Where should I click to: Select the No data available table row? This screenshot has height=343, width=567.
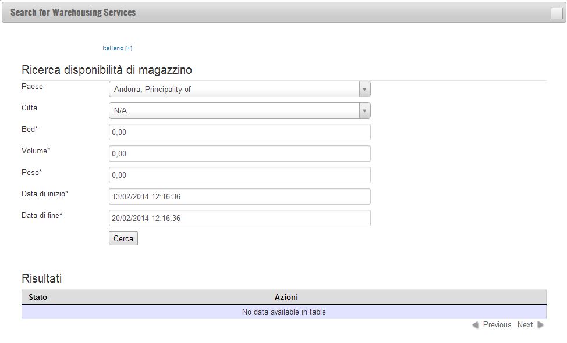click(x=283, y=312)
